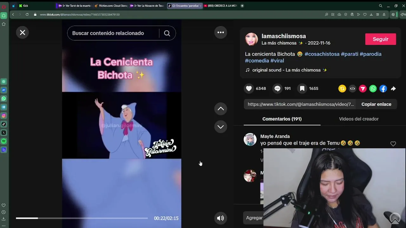Screen dimensions: 406x228
Task: Open the #cosachistosa hashtag
Action: [x=322, y=54]
